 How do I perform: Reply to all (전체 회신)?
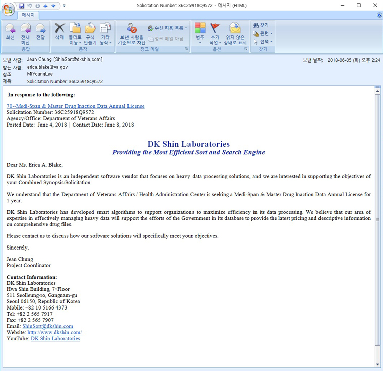25,34
